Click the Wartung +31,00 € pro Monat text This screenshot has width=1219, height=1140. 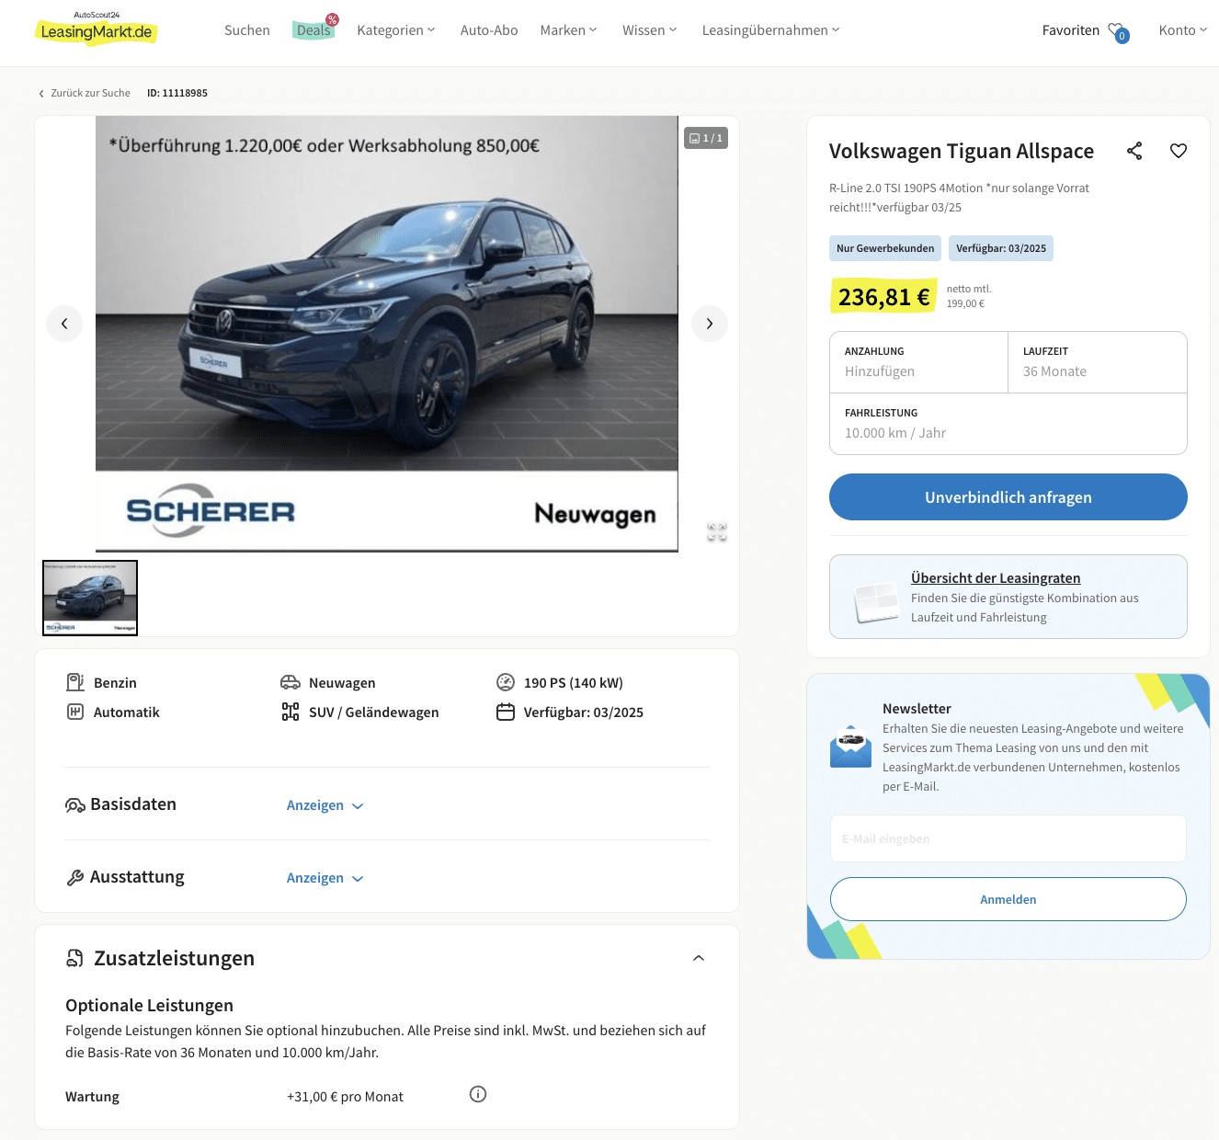pyautogui.click(x=345, y=1097)
